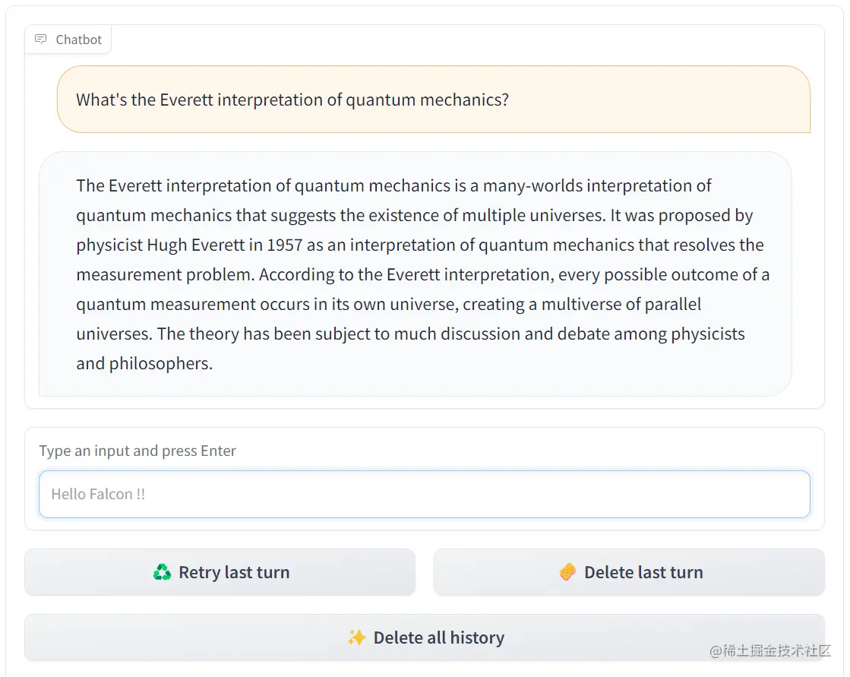Click the watermark text in the bottom corner

[x=770, y=651]
